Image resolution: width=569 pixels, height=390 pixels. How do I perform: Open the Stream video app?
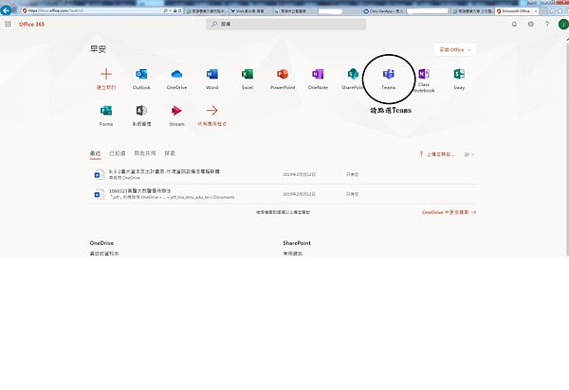click(x=176, y=111)
